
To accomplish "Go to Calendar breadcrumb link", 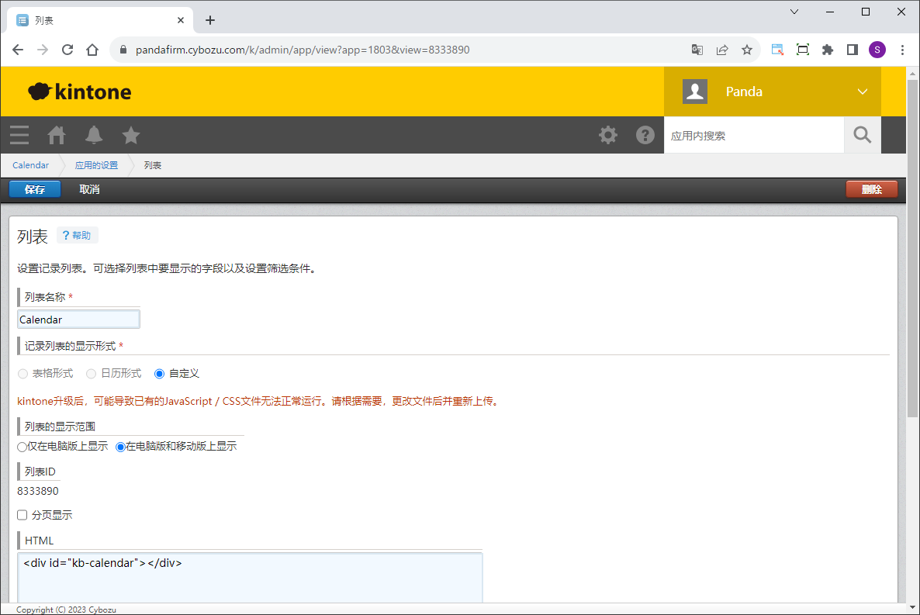I will [x=30, y=165].
